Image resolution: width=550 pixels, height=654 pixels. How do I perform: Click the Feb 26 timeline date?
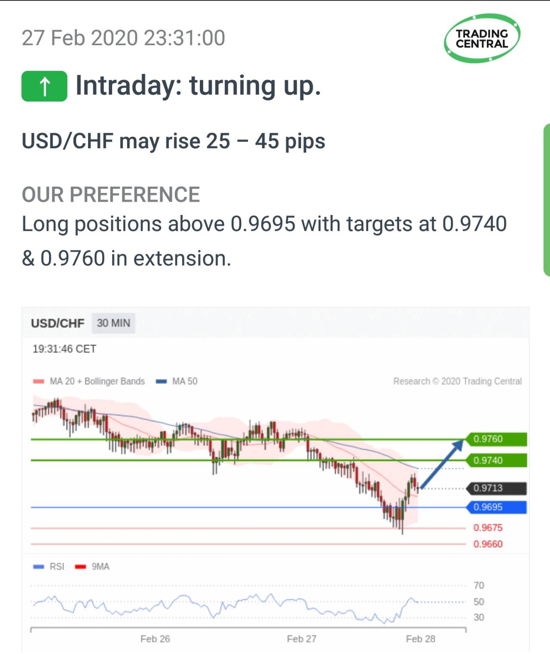pyautogui.click(x=155, y=639)
